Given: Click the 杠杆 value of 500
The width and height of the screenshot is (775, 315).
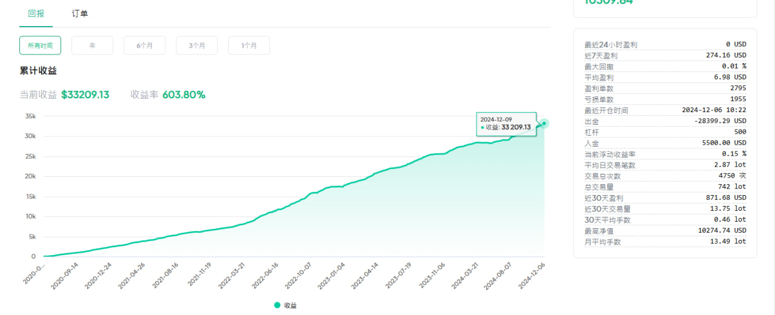Looking at the screenshot, I should tap(739, 132).
